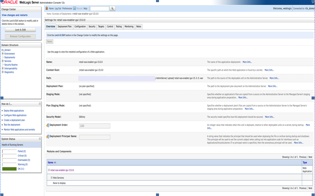Image resolution: width=315 pixels, height=196 pixels.
Task: Open View changes and restarts link
Action: click(15, 15)
